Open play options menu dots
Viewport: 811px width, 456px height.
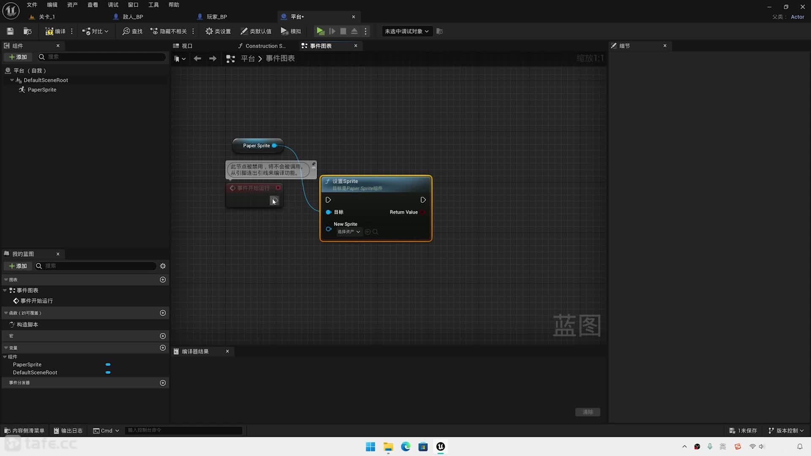[x=366, y=31]
